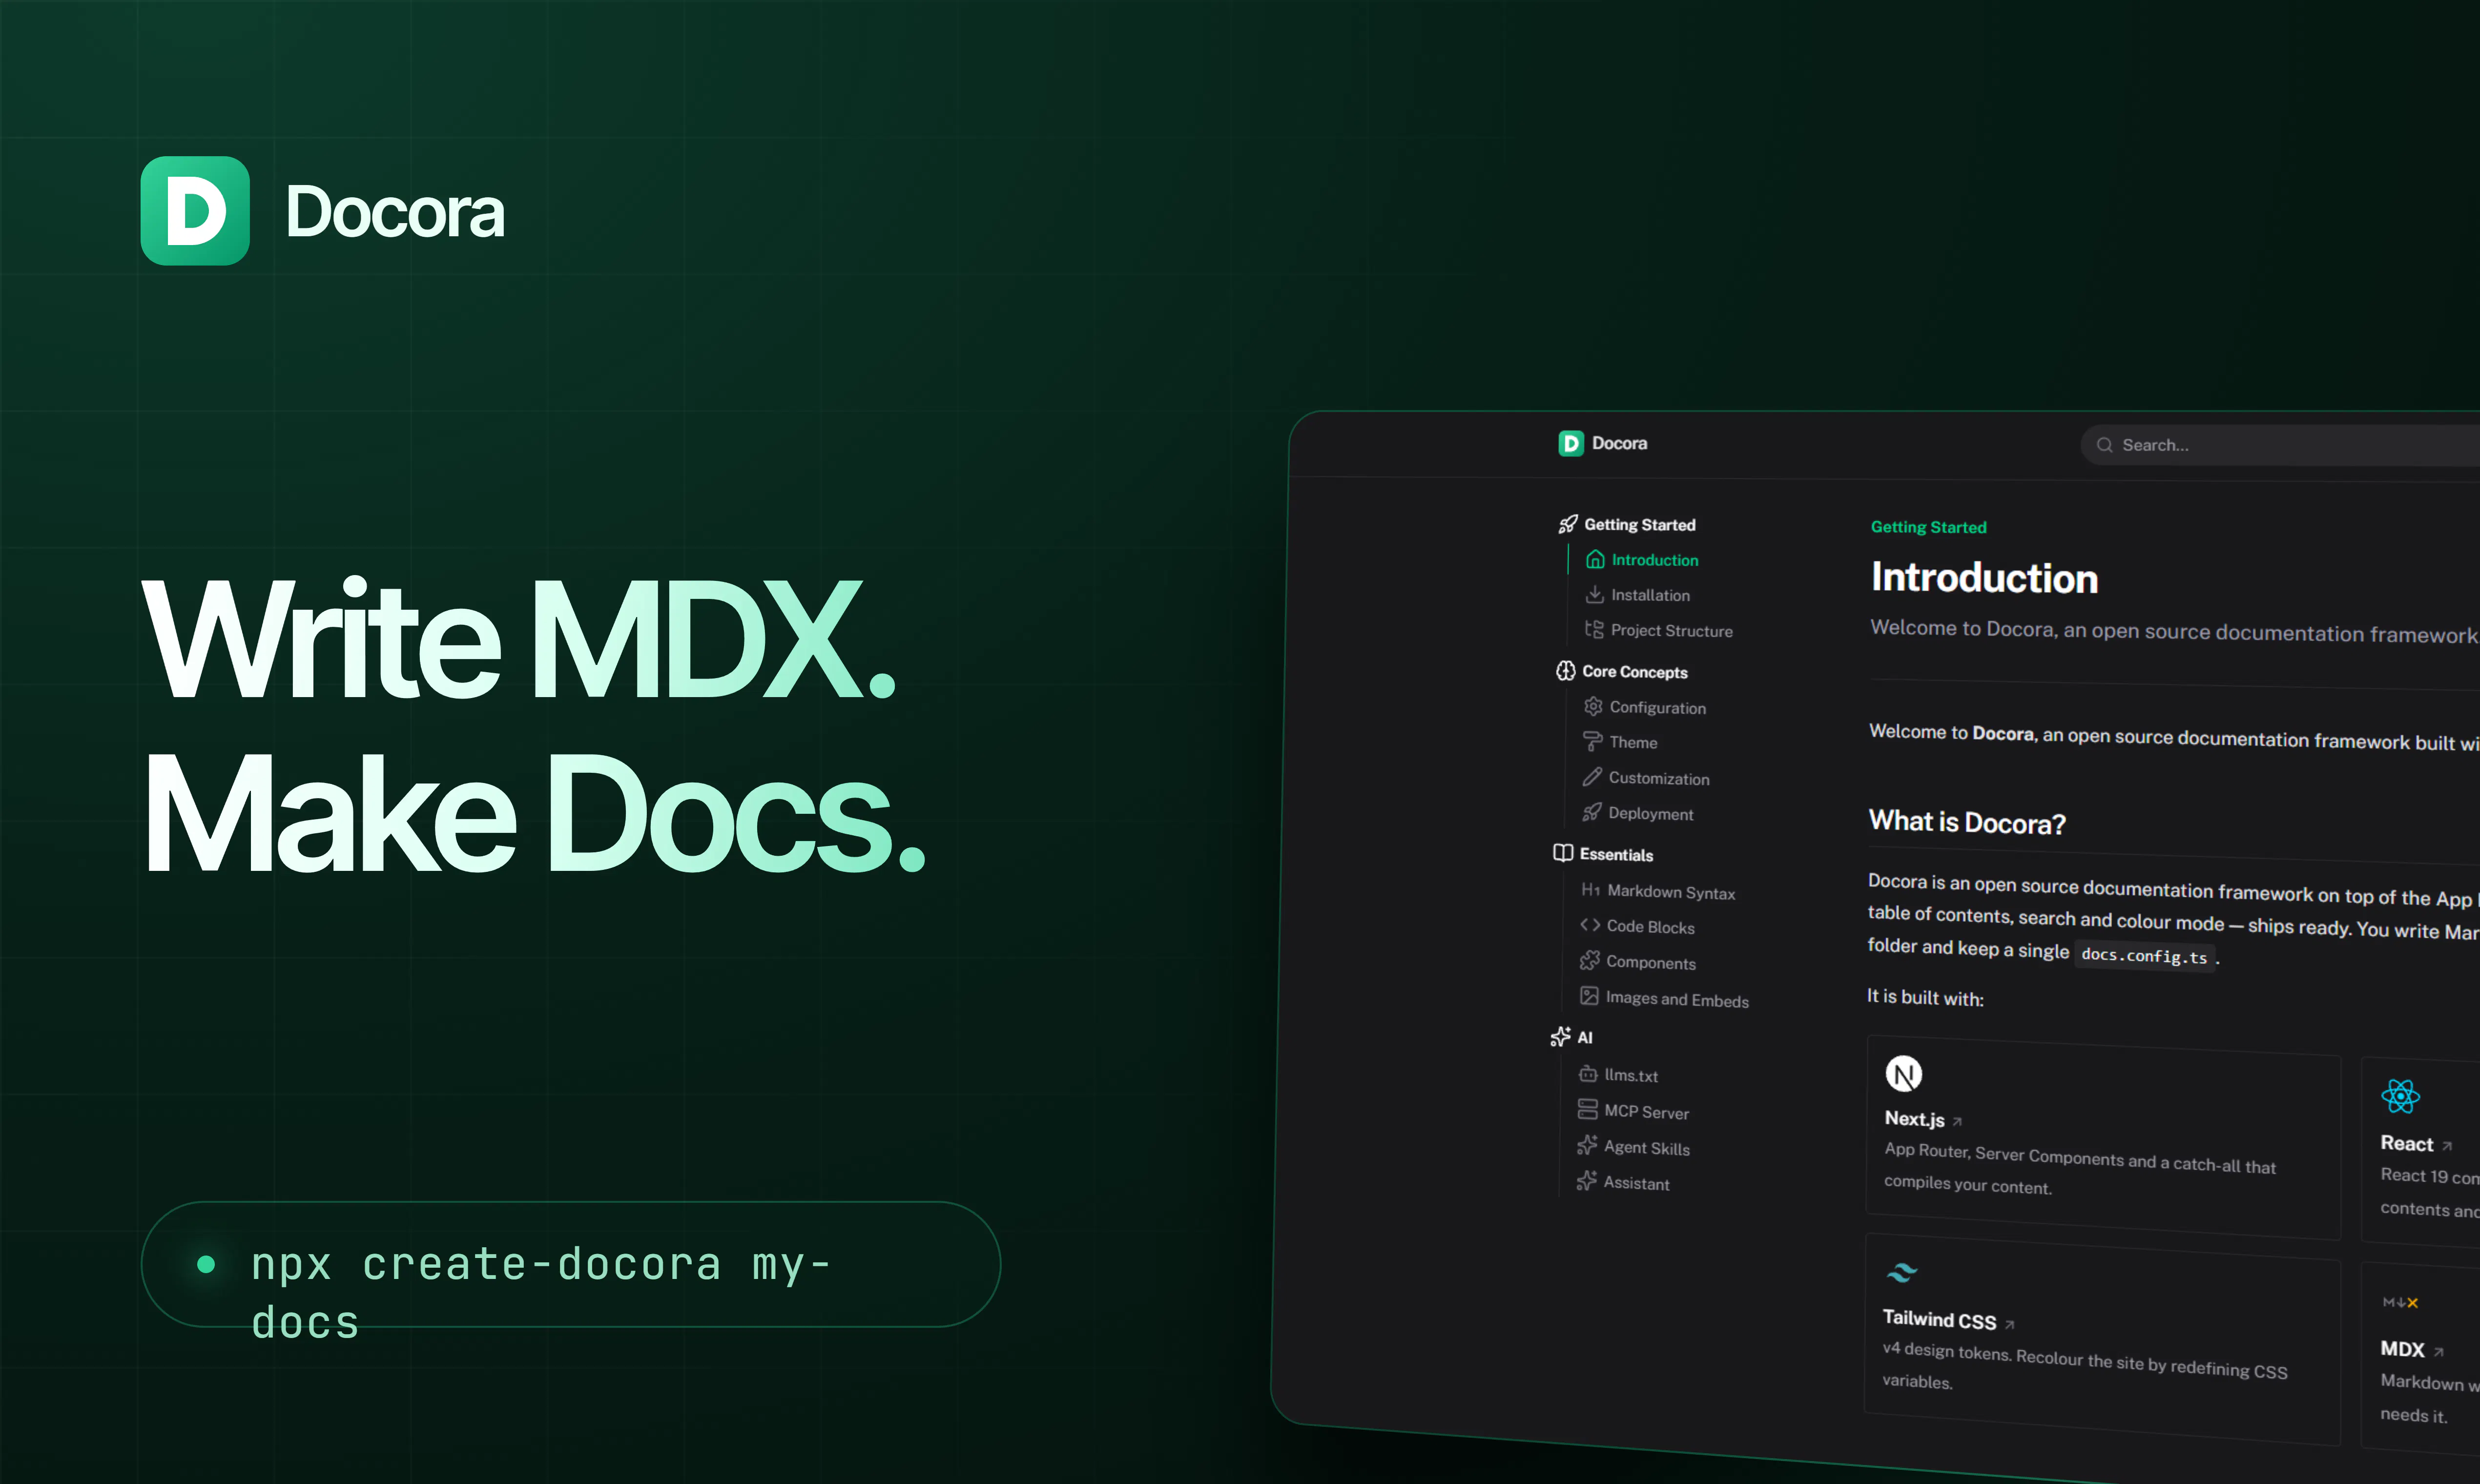
Task: Click the puzzle icon next to Components
Action: coord(1590,961)
